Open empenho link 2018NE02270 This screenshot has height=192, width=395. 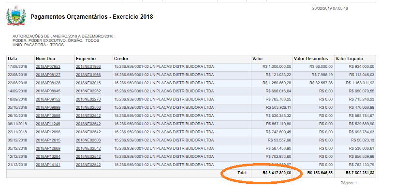pyautogui.click(x=88, y=99)
